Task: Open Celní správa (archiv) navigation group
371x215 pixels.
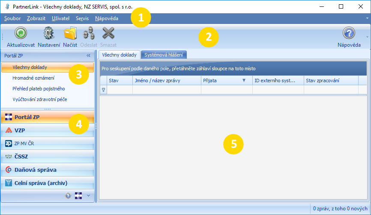Action: coord(48,183)
